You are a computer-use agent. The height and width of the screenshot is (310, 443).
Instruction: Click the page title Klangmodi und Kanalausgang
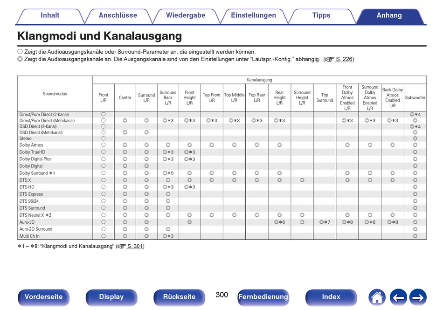point(100,36)
